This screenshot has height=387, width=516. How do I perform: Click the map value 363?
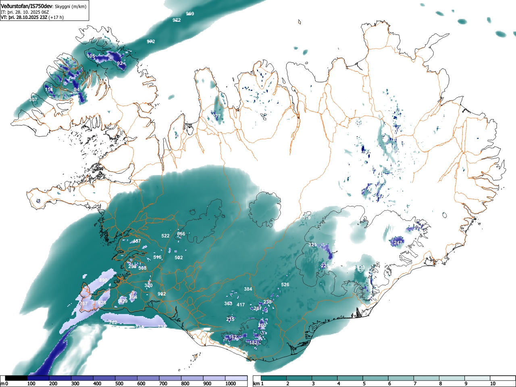pos(228,304)
